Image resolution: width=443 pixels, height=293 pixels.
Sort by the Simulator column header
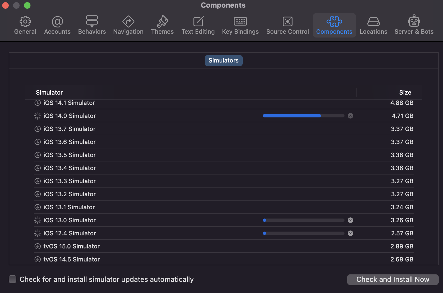tap(49, 92)
